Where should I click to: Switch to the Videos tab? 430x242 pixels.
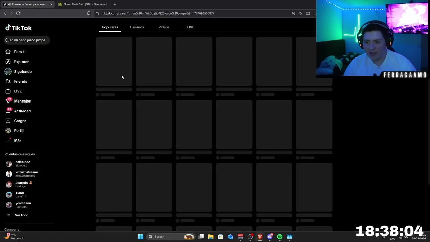[x=164, y=27]
